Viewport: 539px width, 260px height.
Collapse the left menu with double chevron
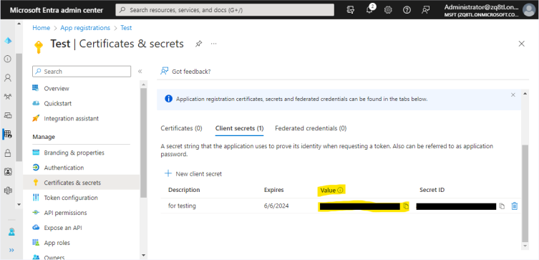pyautogui.click(x=140, y=72)
